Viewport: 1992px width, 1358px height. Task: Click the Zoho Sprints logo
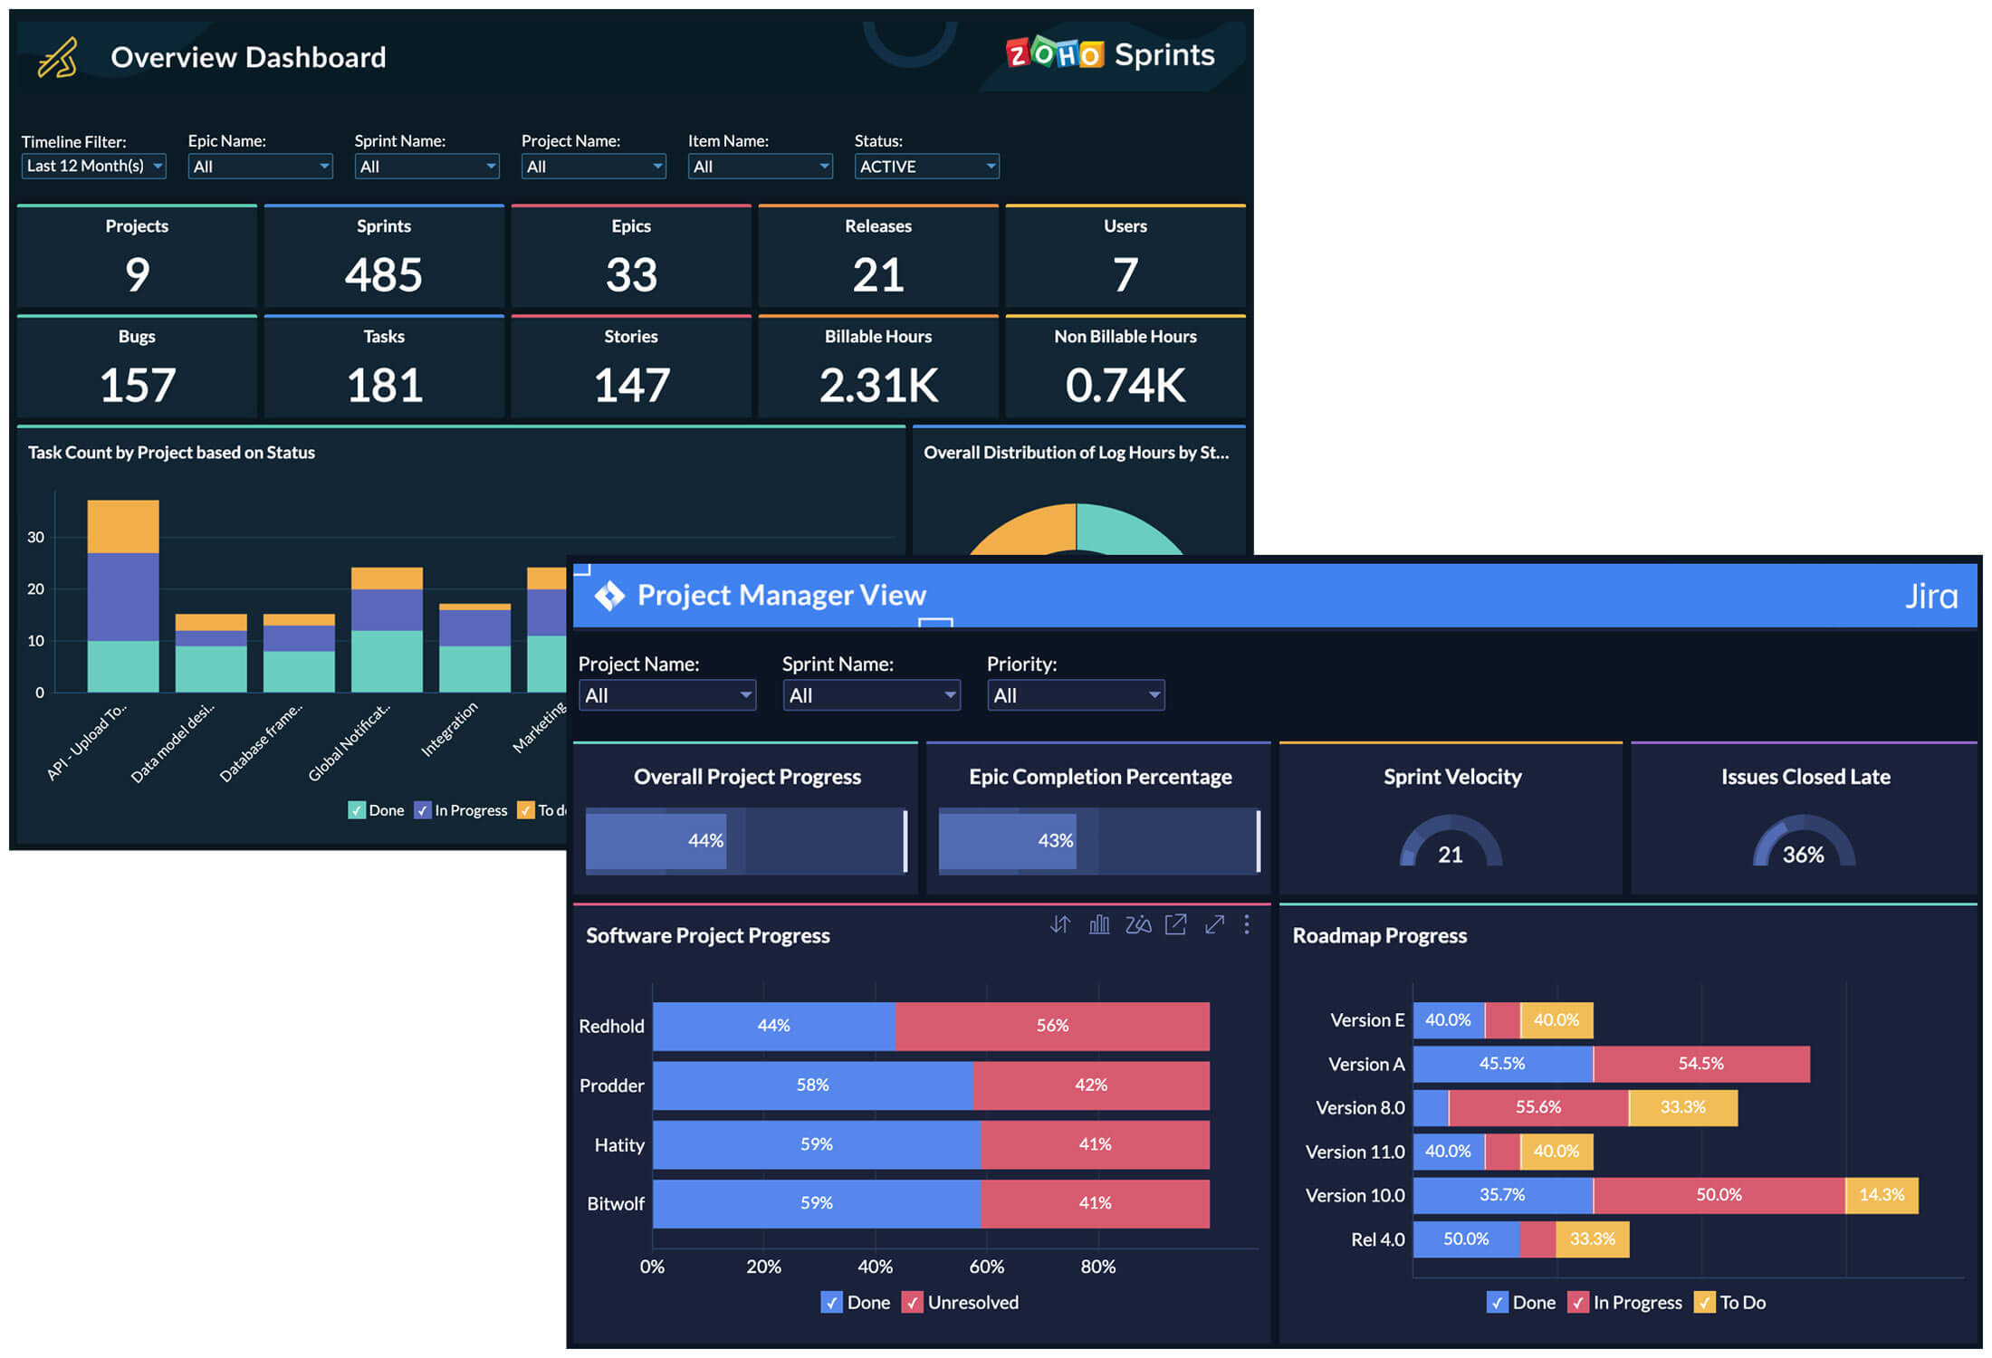[1109, 54]
